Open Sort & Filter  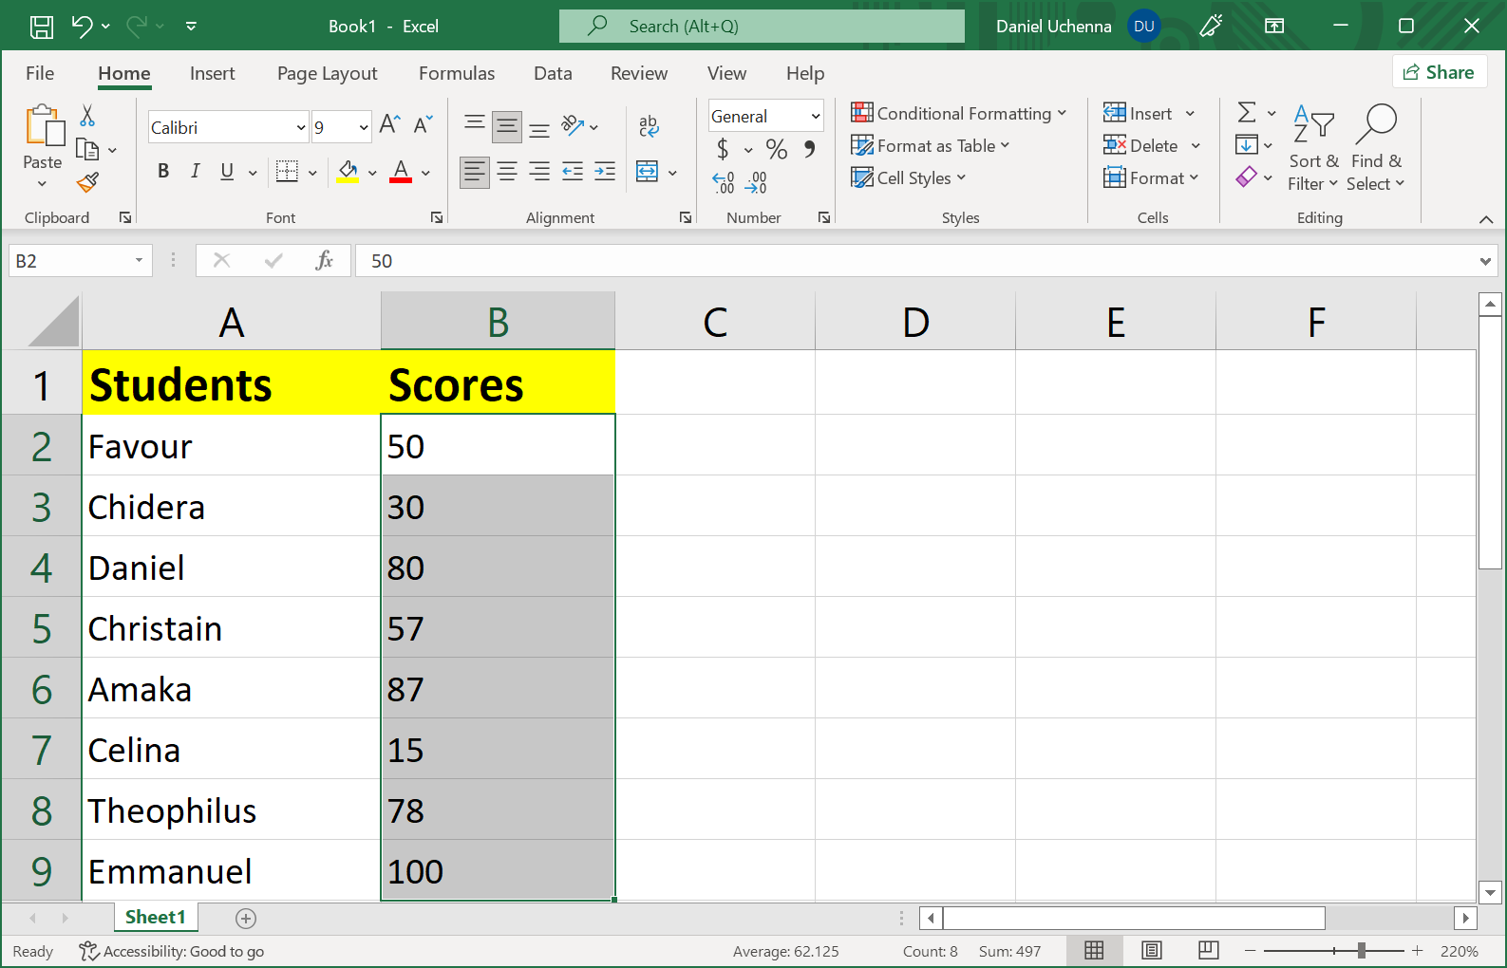1314,148
